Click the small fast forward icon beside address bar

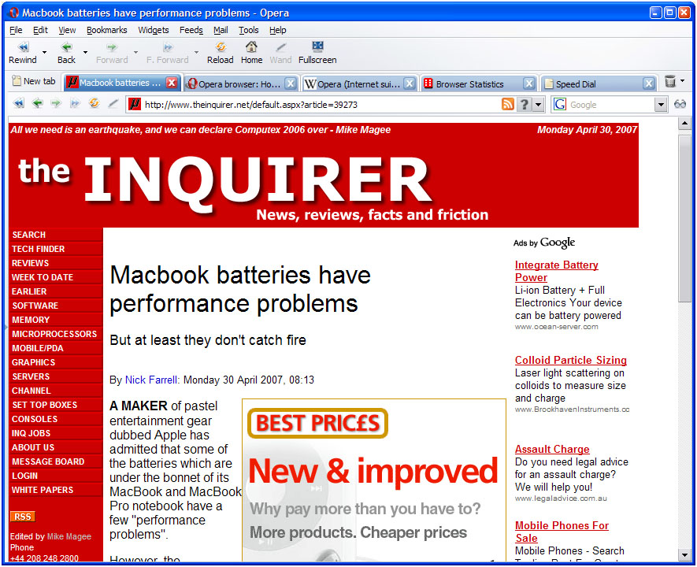coord(75,104)
